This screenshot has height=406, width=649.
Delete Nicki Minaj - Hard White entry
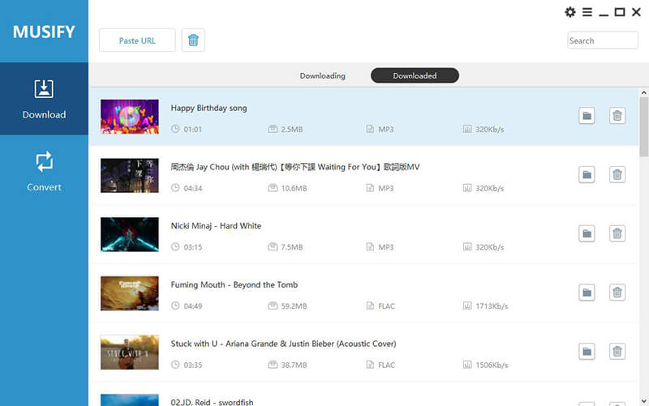coord(617,233)
